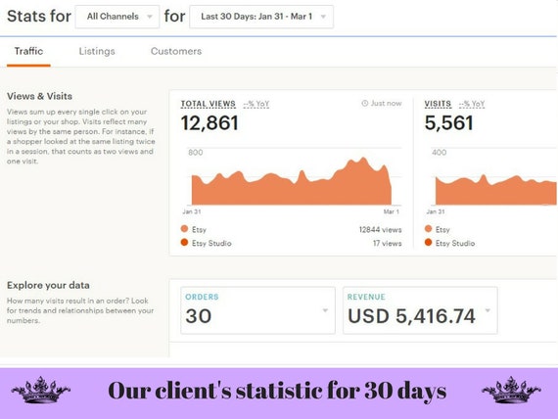Open the Revenue metric dropdown
The width and height of the screenshot is (558, 419).
tap(420, 310)
